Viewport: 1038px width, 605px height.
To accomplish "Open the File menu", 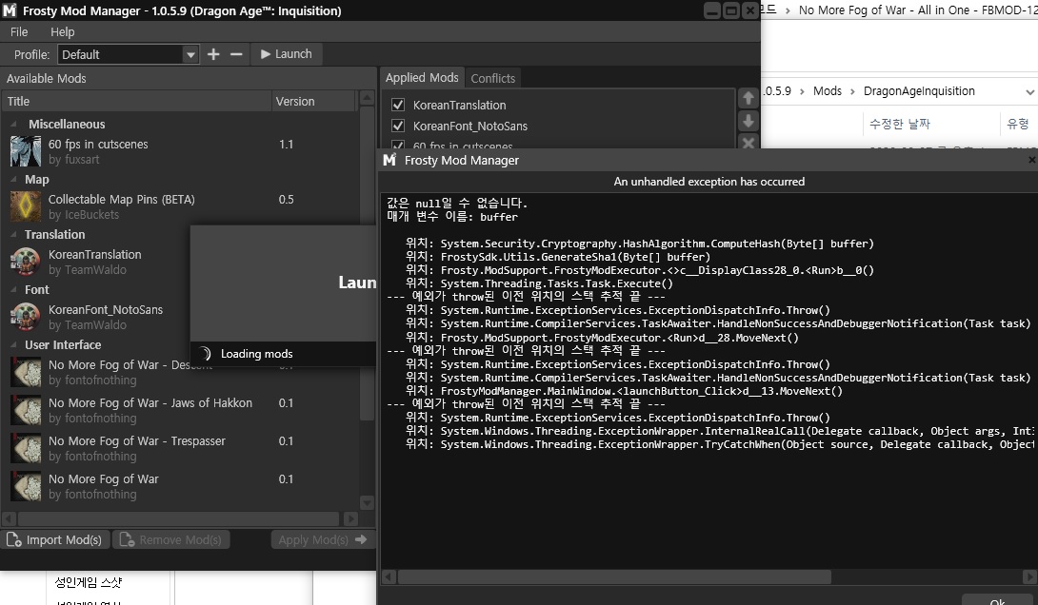I will (x=19, y=31).
